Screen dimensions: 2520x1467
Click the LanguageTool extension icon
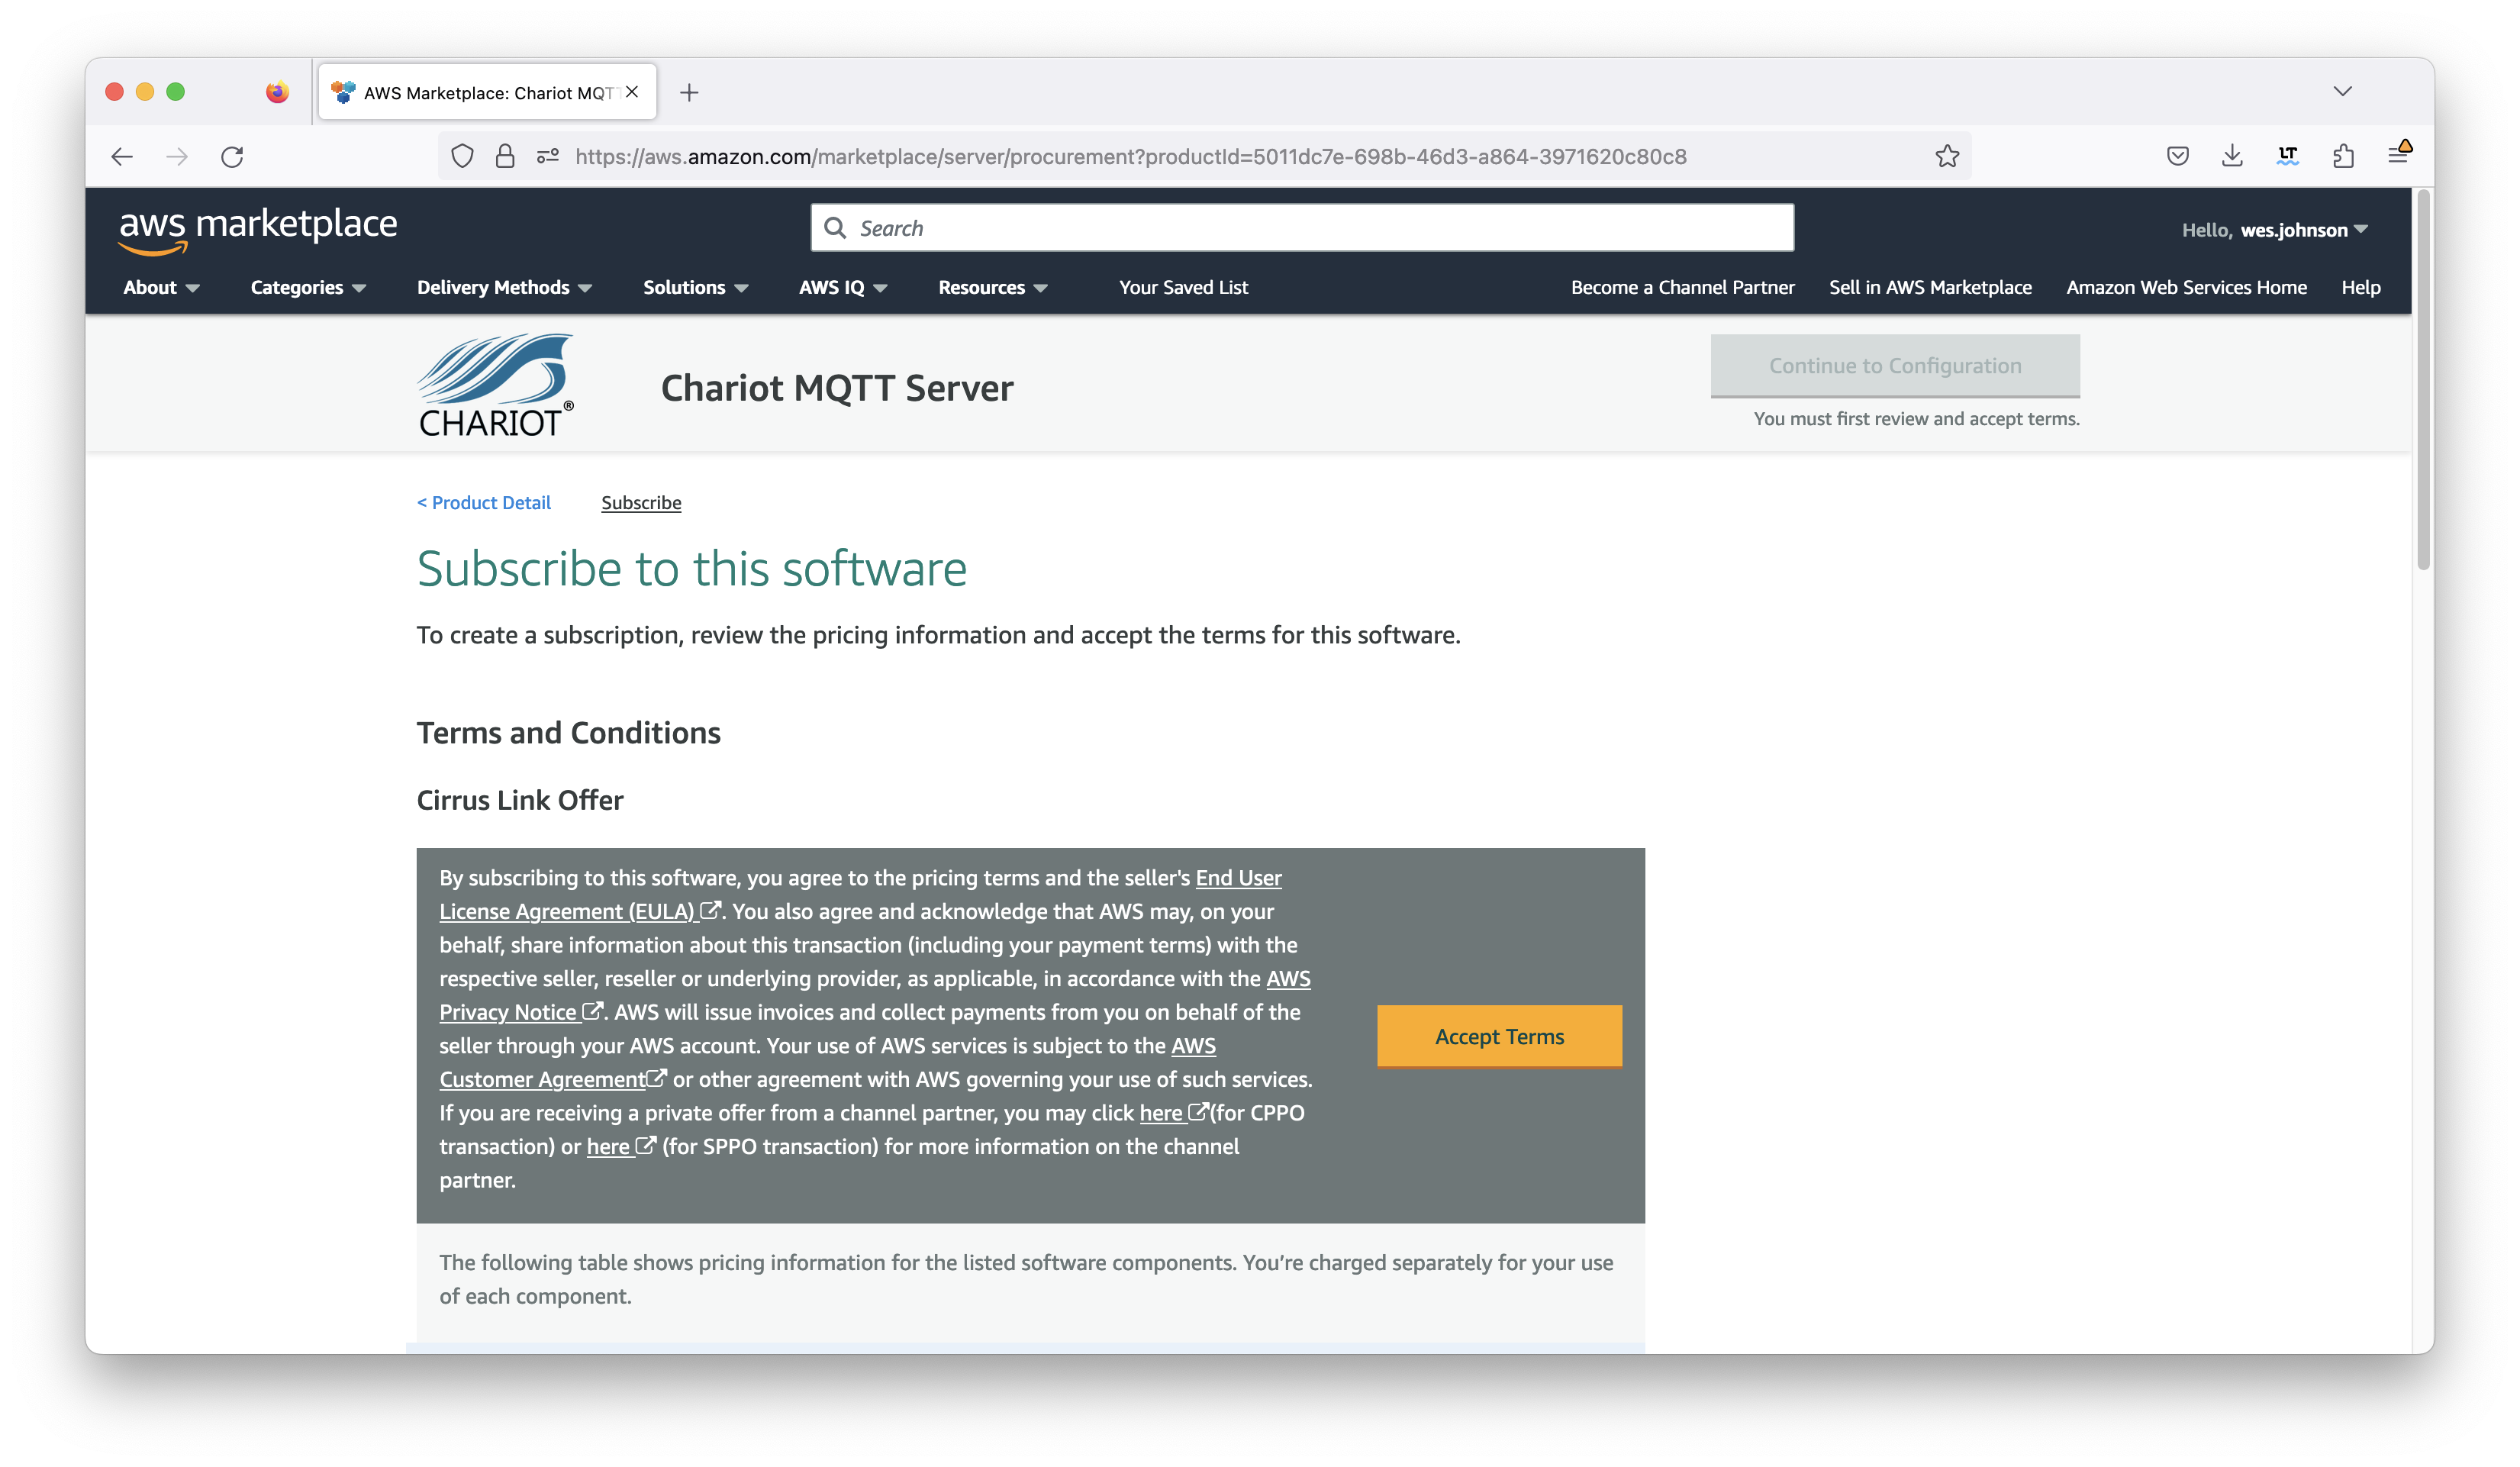click(x=2288, y=156)
